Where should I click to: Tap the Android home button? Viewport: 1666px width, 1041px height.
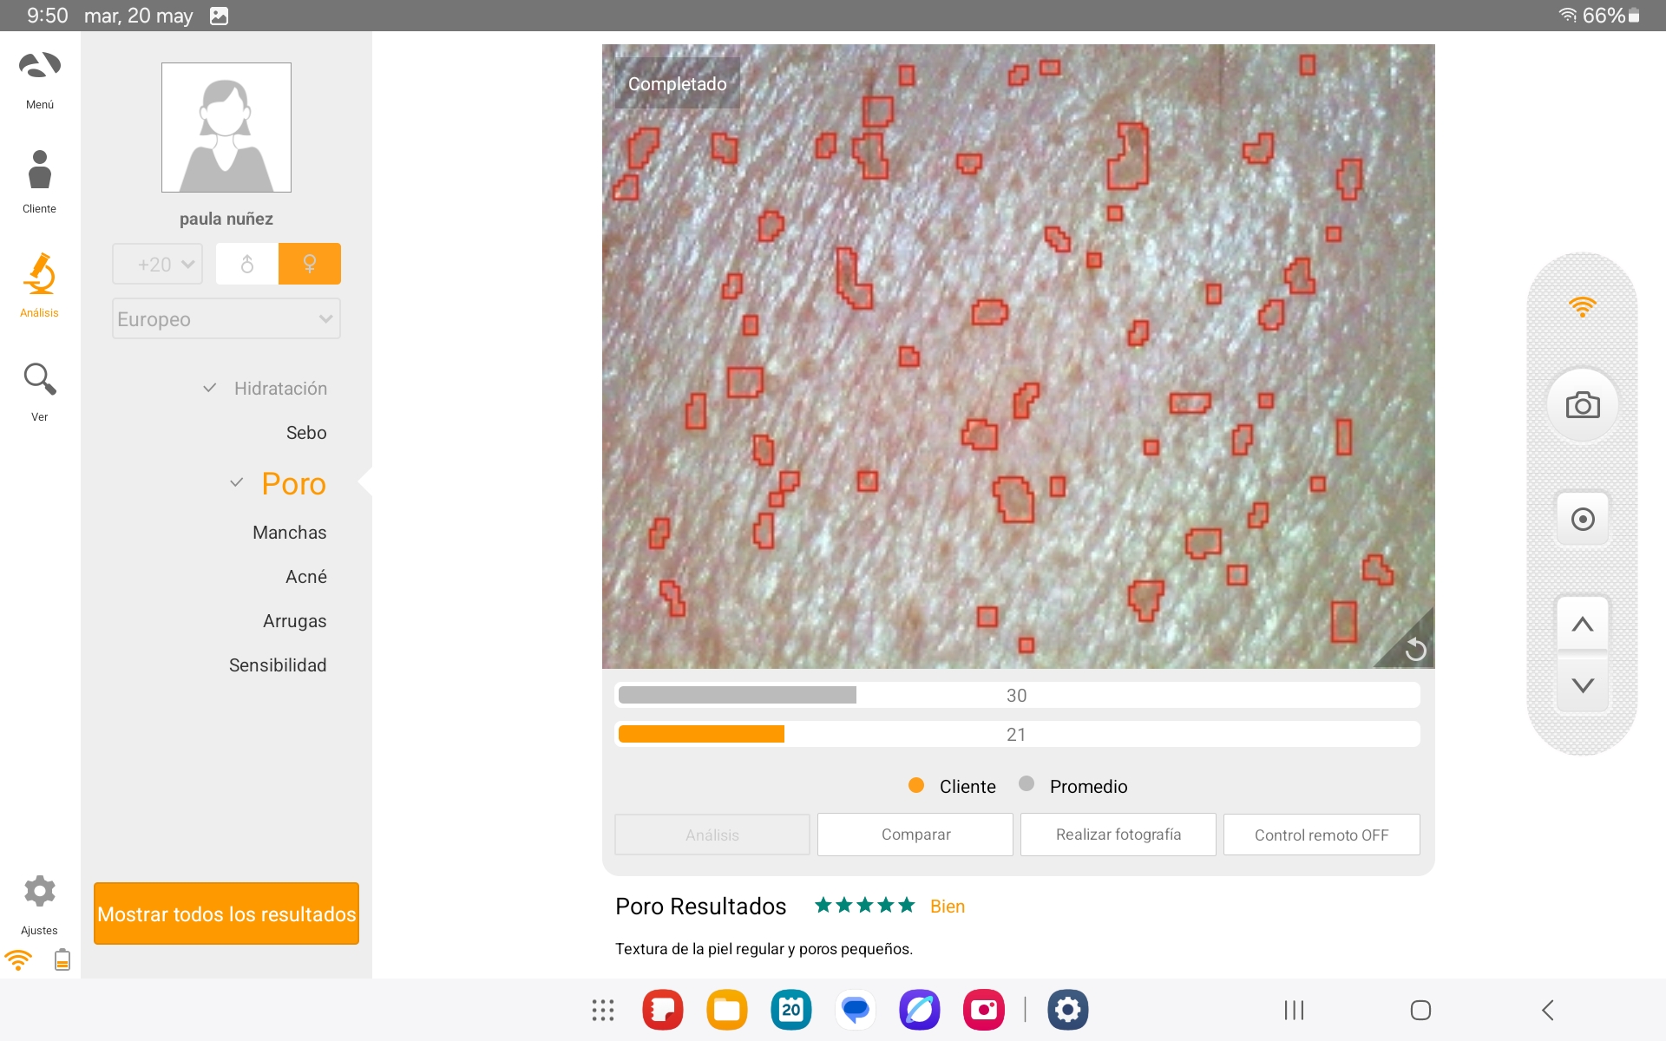point(1420,1010)
